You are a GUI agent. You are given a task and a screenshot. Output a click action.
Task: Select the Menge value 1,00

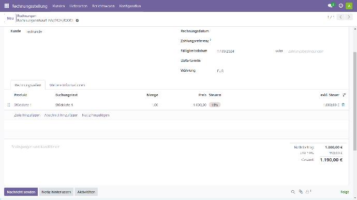point(155,105)
